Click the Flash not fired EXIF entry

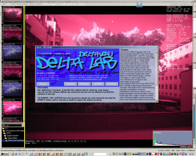(178, 41)
